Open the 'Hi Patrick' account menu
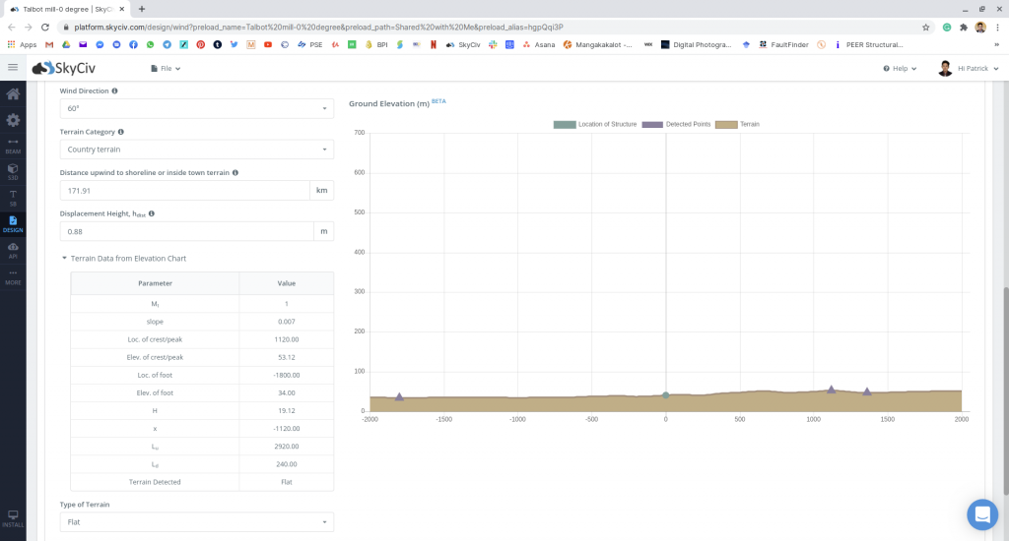 (x=969, y=69)
